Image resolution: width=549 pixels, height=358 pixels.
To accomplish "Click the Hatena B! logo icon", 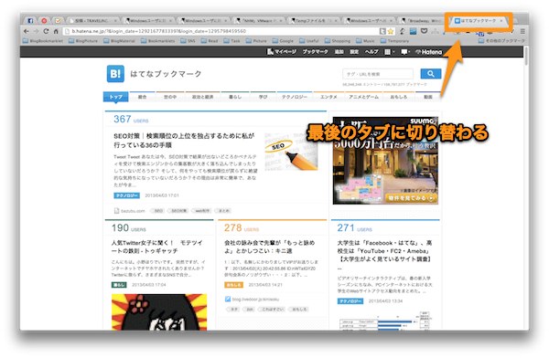I will tap(115, 74).
